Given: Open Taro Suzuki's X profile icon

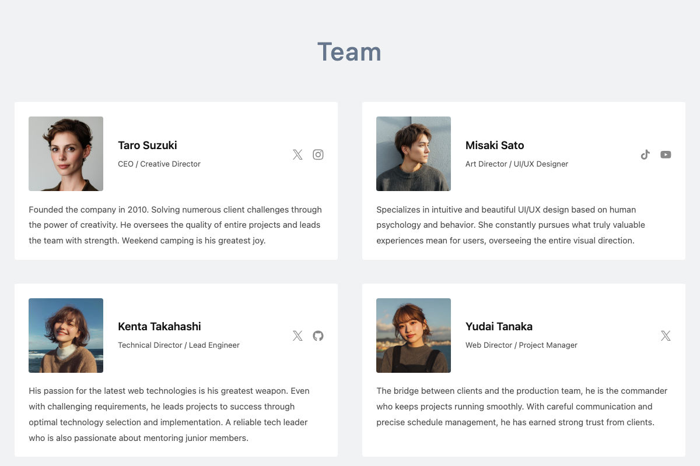Looking at the screenshot, I should [x=297, y=154].
